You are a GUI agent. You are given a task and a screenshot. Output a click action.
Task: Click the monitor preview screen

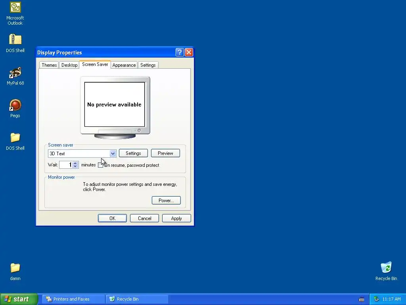coord(115,104)
